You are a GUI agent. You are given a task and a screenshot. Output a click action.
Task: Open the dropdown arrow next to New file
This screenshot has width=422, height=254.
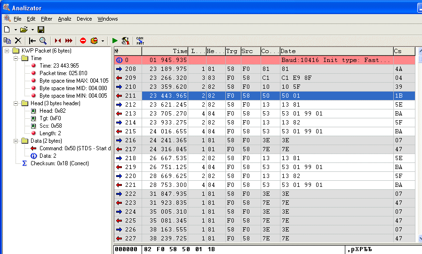15,30
